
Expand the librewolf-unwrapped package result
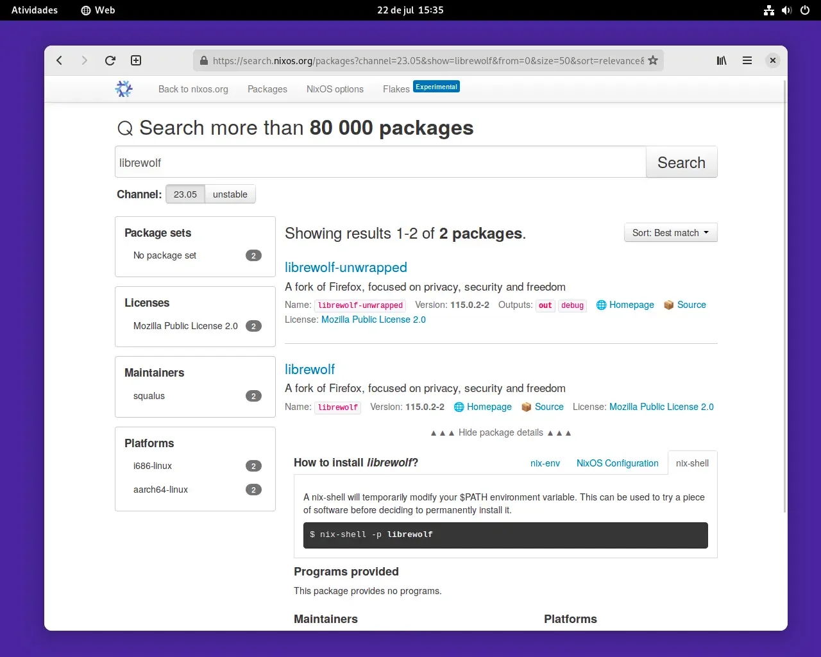(346, 268)
